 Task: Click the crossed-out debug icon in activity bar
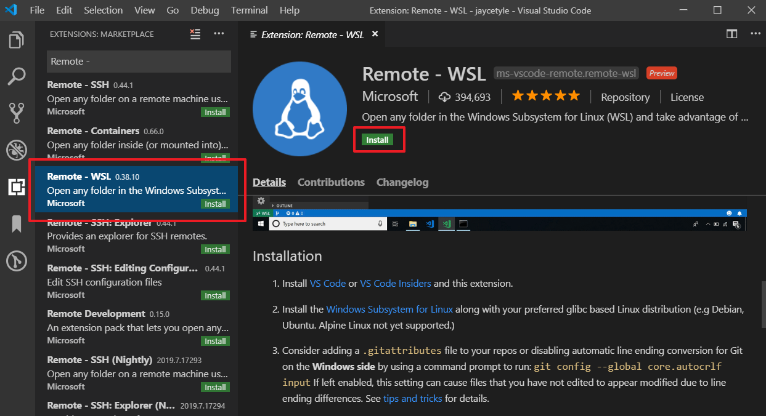click(16, 150)
